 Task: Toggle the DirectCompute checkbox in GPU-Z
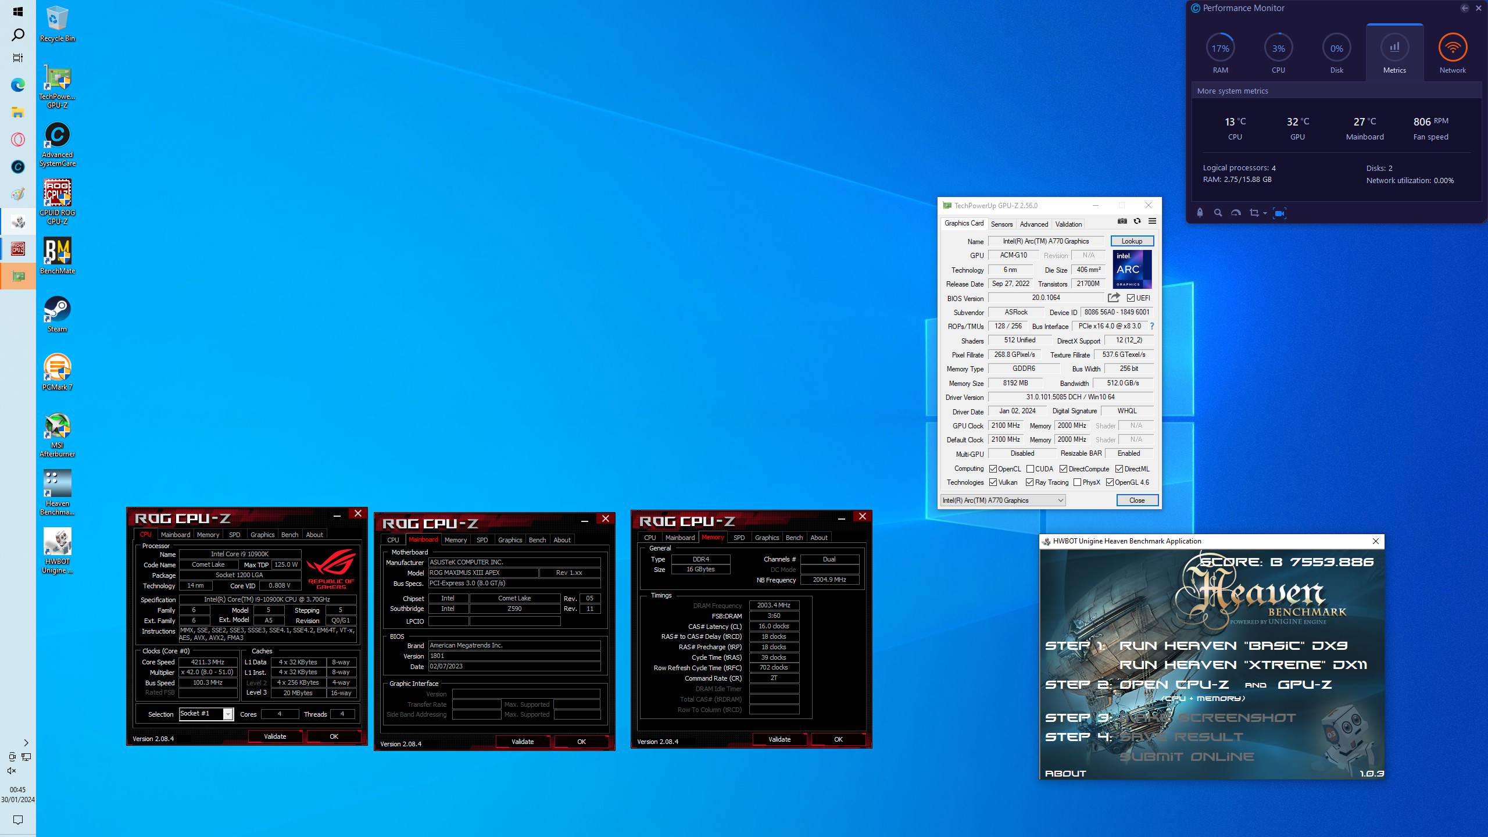1064,469
